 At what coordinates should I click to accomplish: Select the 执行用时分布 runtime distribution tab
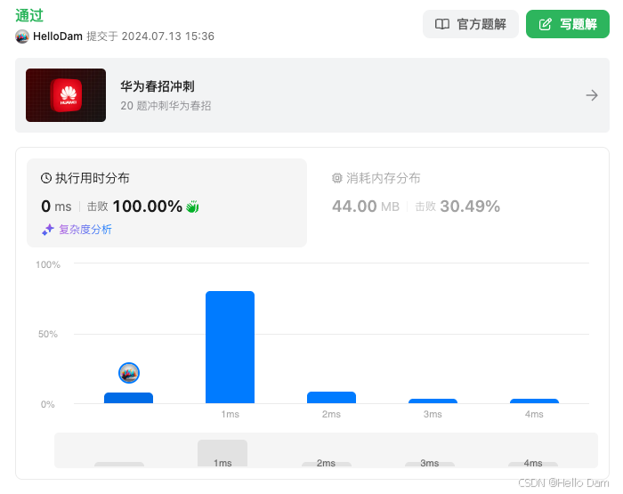(x=166, y=203)
